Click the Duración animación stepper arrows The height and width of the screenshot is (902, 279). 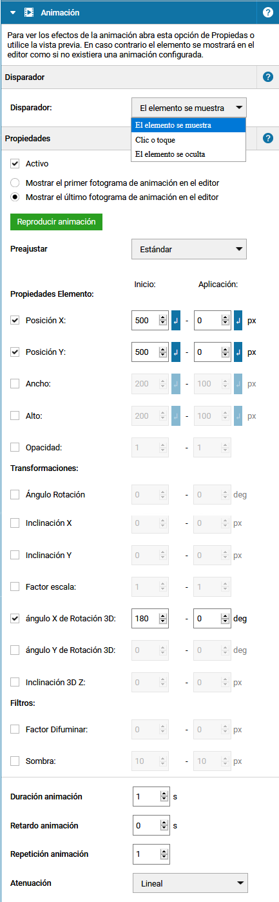(x=164, y=797)
